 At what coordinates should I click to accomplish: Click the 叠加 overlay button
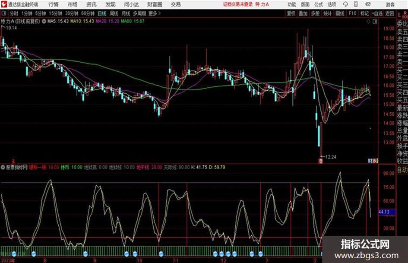pyautogui.click(x=303, y=13)
